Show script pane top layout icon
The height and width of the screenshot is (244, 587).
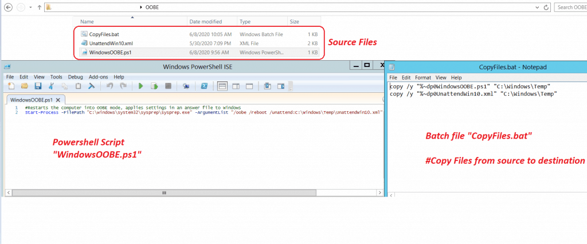click(222, 86)
